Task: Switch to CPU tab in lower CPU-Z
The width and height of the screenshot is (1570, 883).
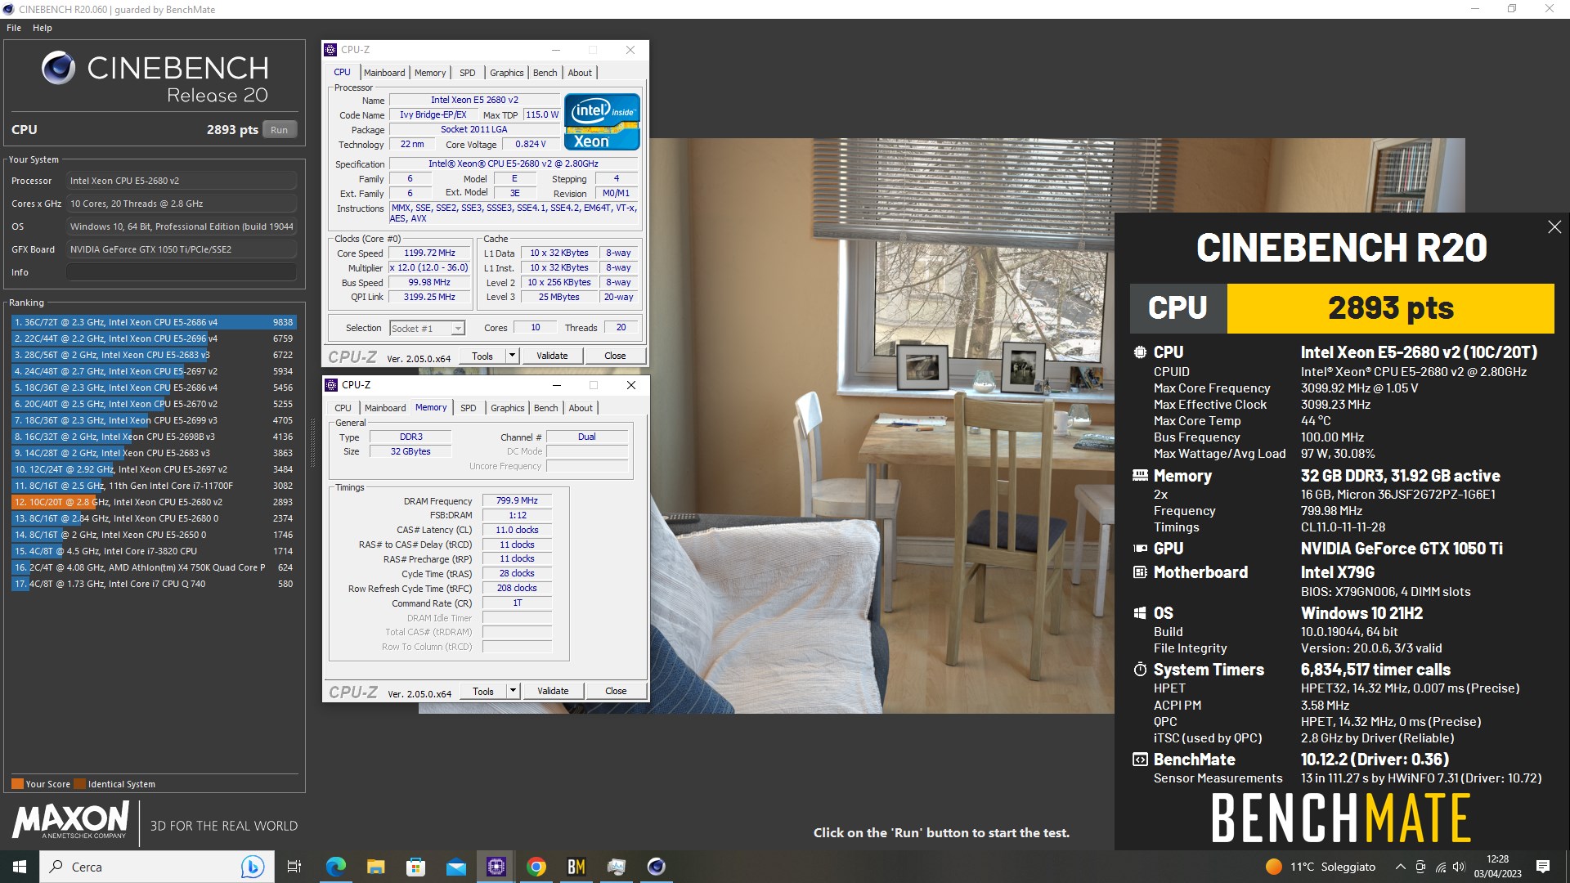Action: 343,408
